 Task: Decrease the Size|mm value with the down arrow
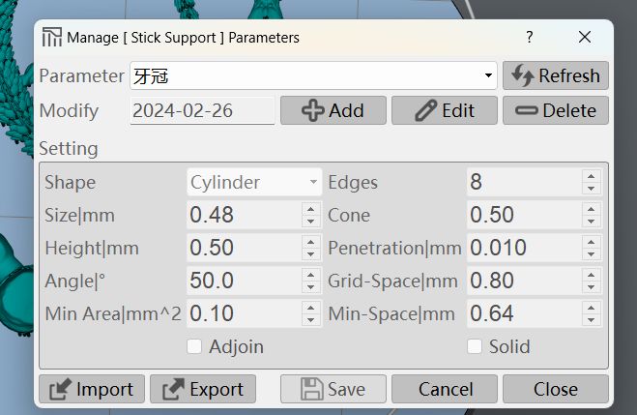(x=311, y=222)
